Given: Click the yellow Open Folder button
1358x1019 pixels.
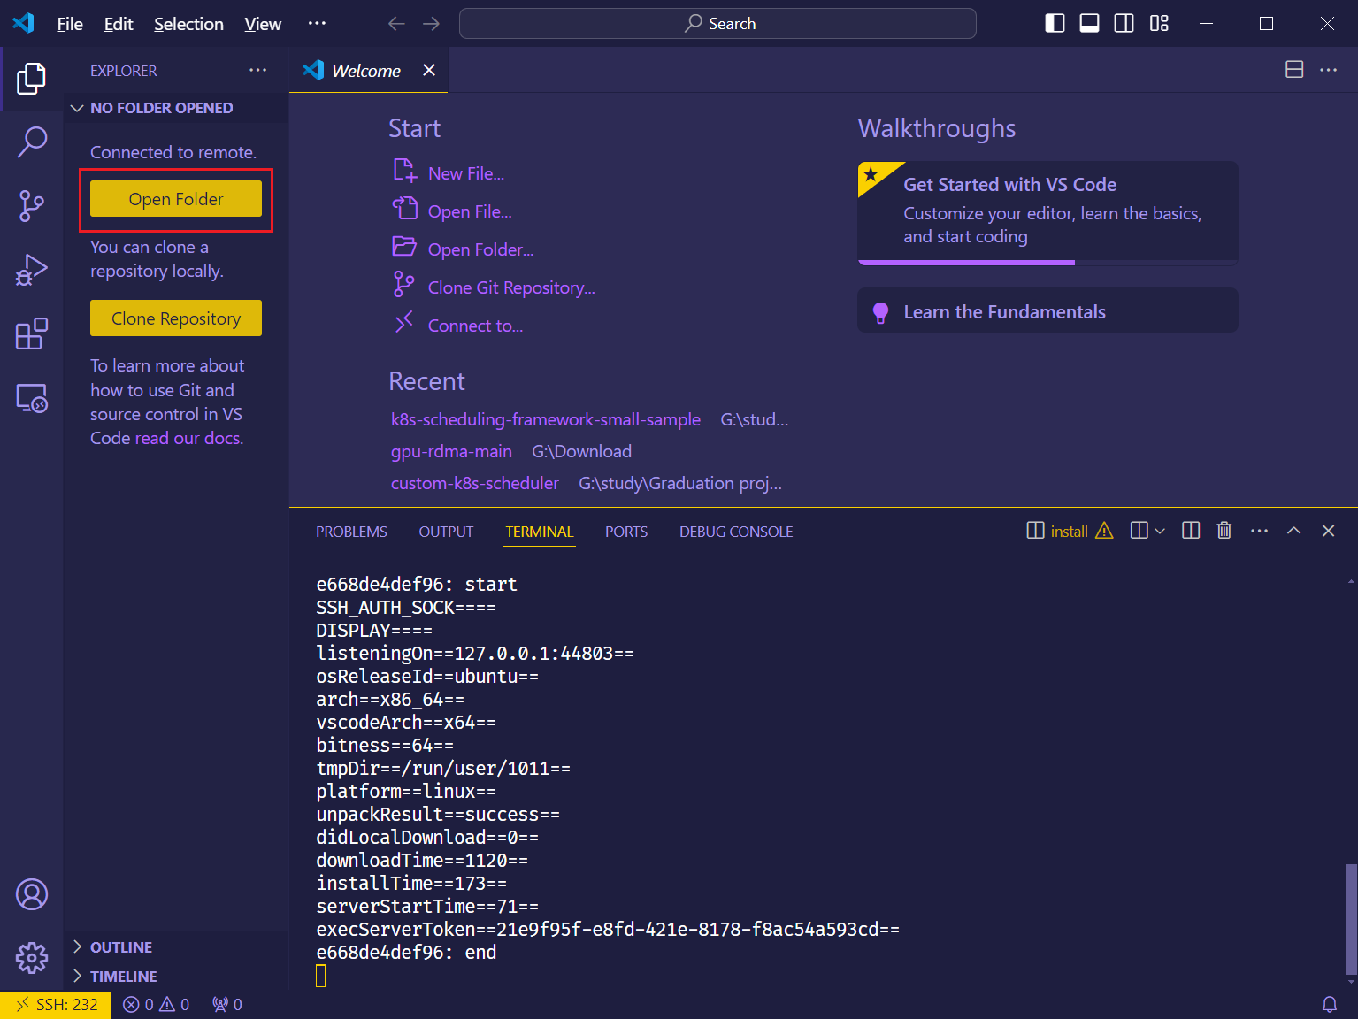Looking at the screenshot, I should coord(176,199).
